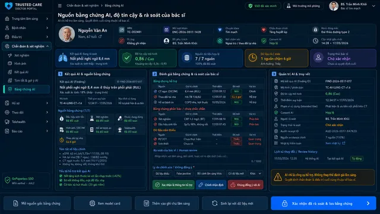This screenshot has height=214, width=380.
Task: Click patient Nguyễn Văn An photo
Action: [66, 34]
